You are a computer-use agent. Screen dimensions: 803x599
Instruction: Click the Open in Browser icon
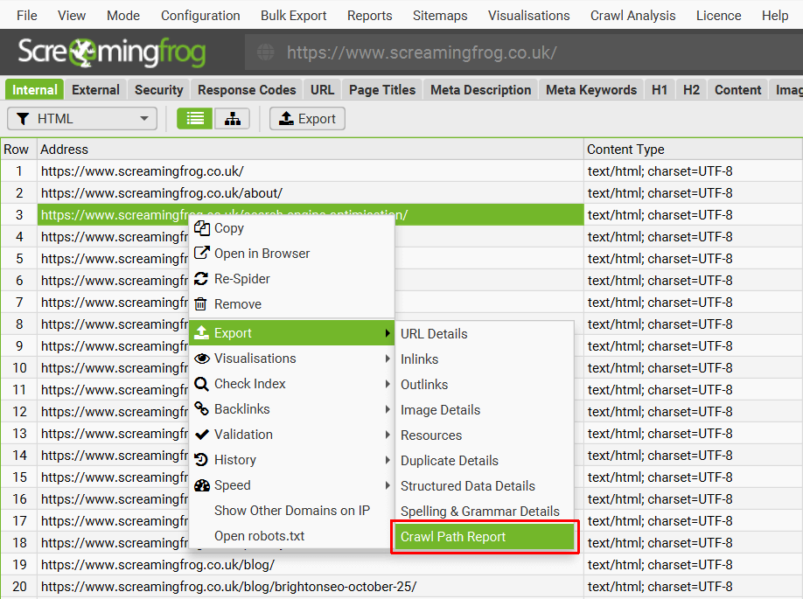pos(202,254)
